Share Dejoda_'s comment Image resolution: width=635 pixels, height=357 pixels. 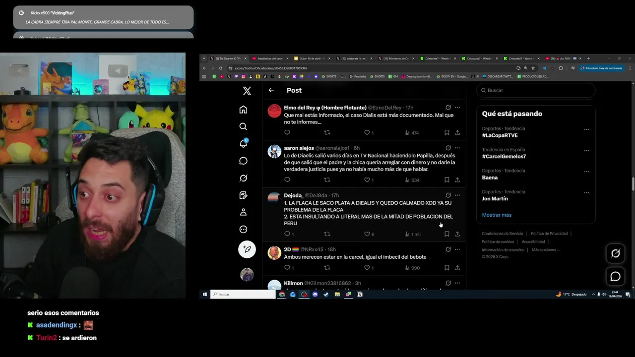[457, 234]
